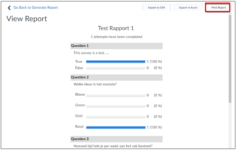This screenshot has width=237, height=150.
Task: Click the Geel answer result bar
Action: click(x=116, y=117)
